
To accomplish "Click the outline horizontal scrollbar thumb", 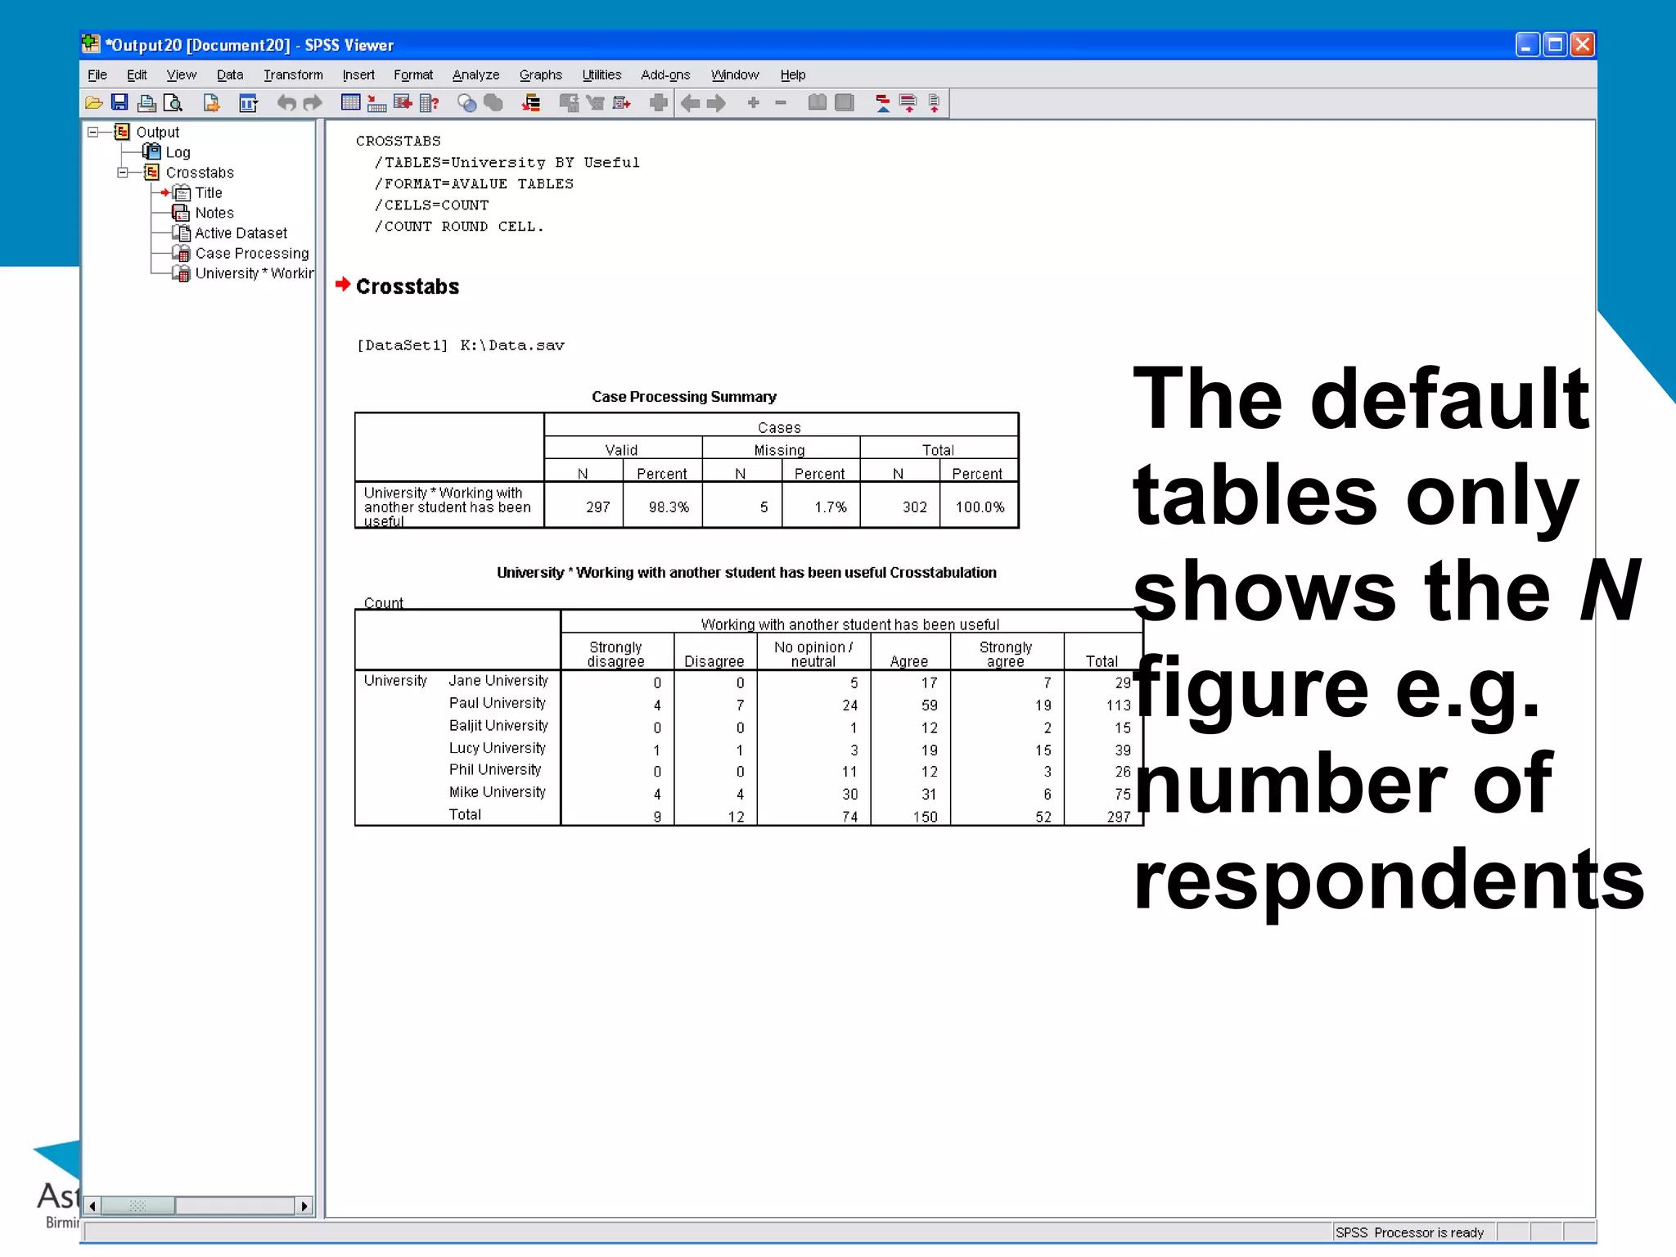I will pos(137,1205).
